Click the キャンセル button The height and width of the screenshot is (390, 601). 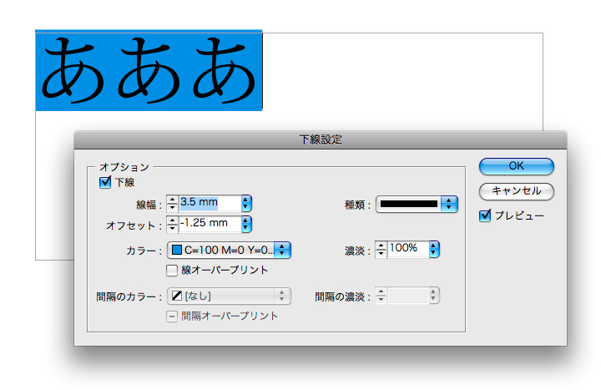[x=517, y=191]
